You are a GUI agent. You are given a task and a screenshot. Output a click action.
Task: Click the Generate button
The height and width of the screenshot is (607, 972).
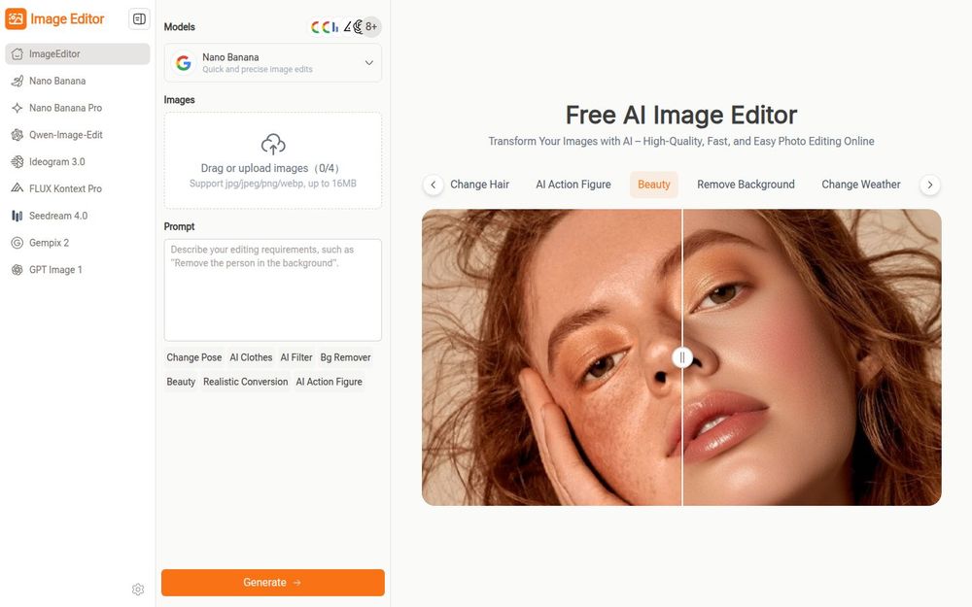pyautogui.click(x=273, y=582)
